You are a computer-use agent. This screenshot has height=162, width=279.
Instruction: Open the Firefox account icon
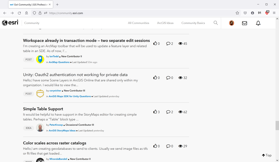tap(252, 13)
